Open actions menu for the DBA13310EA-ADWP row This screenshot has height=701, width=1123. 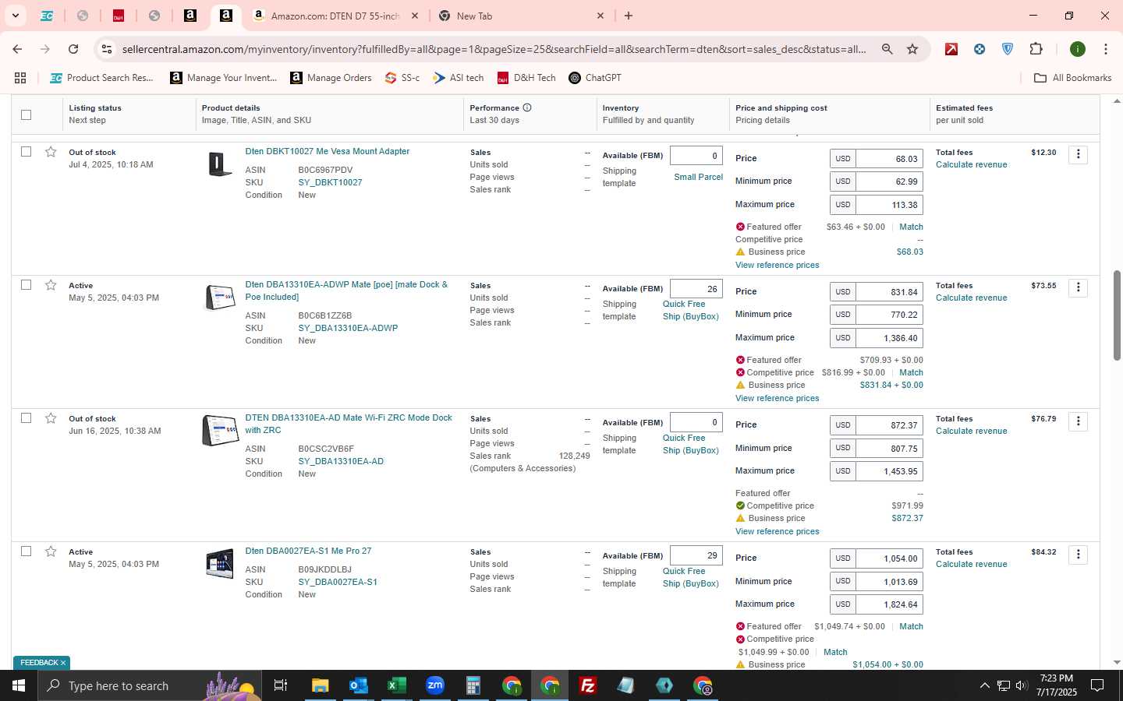click(1078, 287)
